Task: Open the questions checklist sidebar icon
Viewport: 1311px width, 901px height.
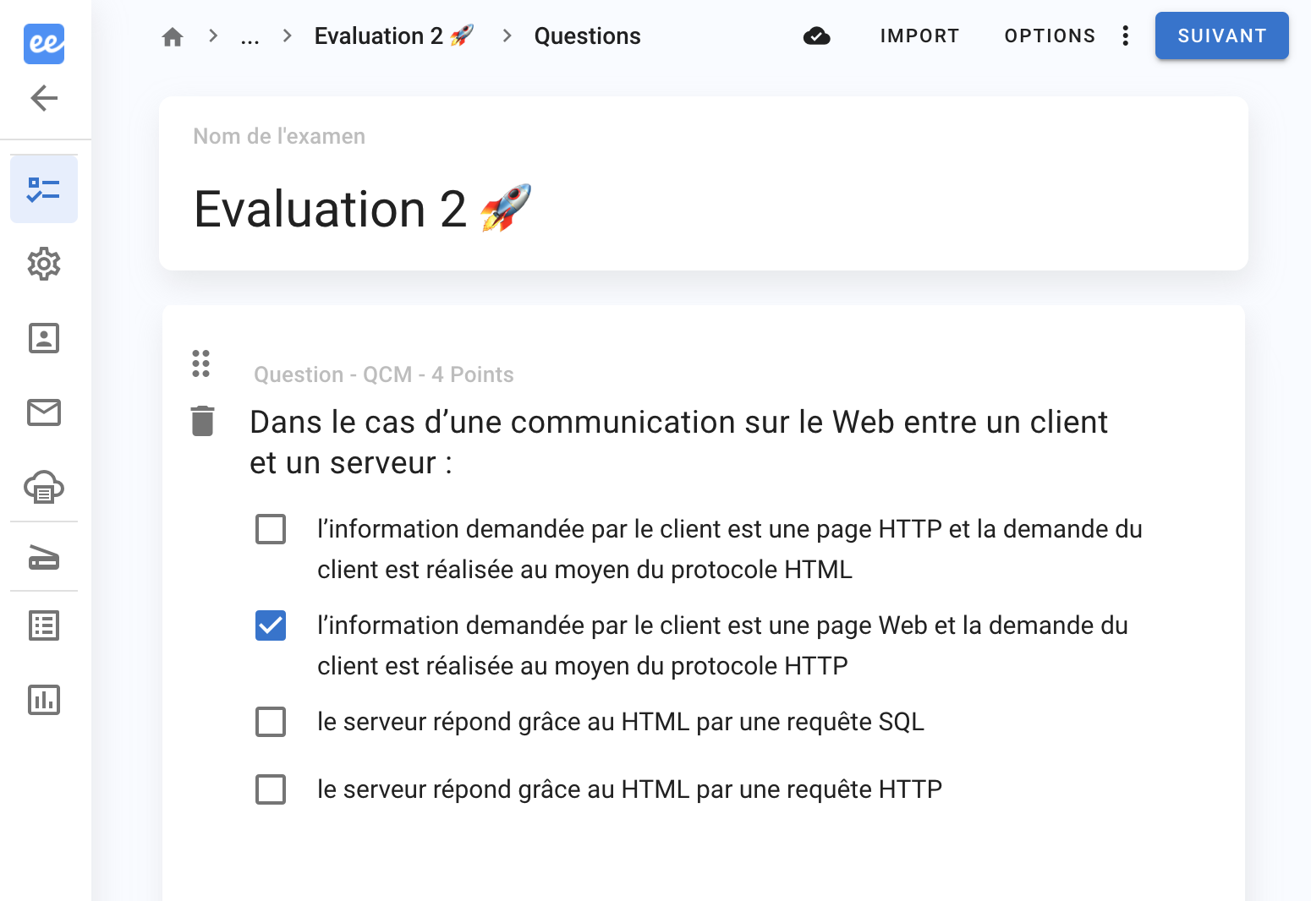Action: [x=44, y=189]
